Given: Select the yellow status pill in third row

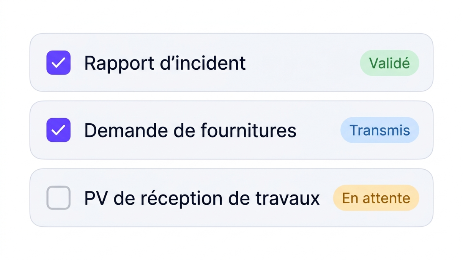Looking at the screenshot, I should tap(376, 198).
